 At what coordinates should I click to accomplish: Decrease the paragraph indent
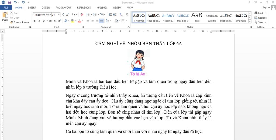pos(110,15)
